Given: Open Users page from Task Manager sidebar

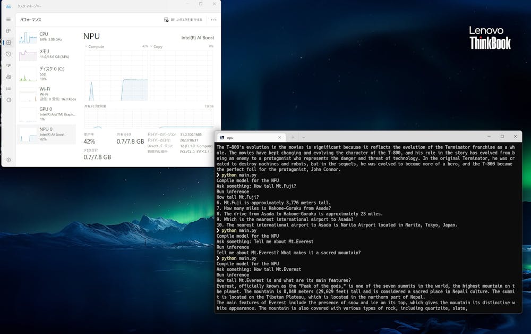Looking at the screenshot, I should point(8,77).
